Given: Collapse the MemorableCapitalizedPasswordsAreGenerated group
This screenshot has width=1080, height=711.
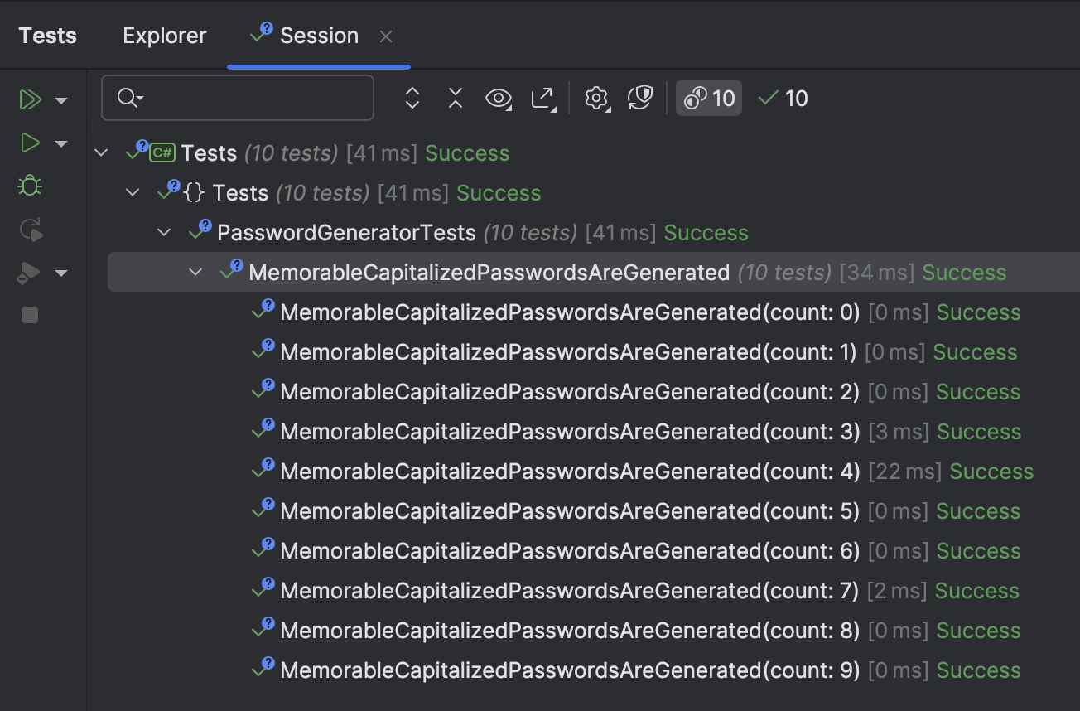Looking at the screenshot, I should pos(195,272).
